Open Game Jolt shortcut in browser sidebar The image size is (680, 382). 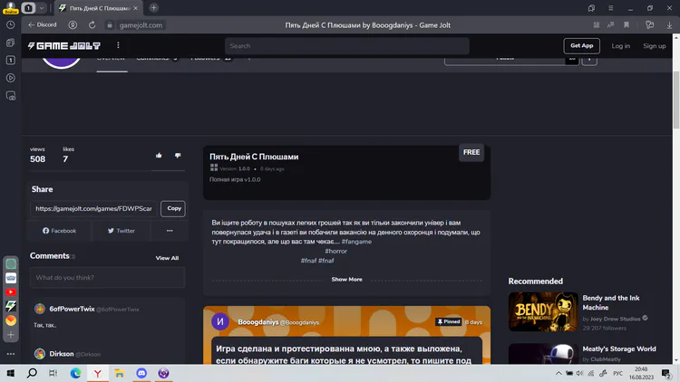point(11,306)
